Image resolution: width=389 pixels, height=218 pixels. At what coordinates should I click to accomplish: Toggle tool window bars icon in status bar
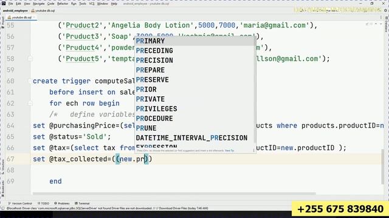[3, 208]
